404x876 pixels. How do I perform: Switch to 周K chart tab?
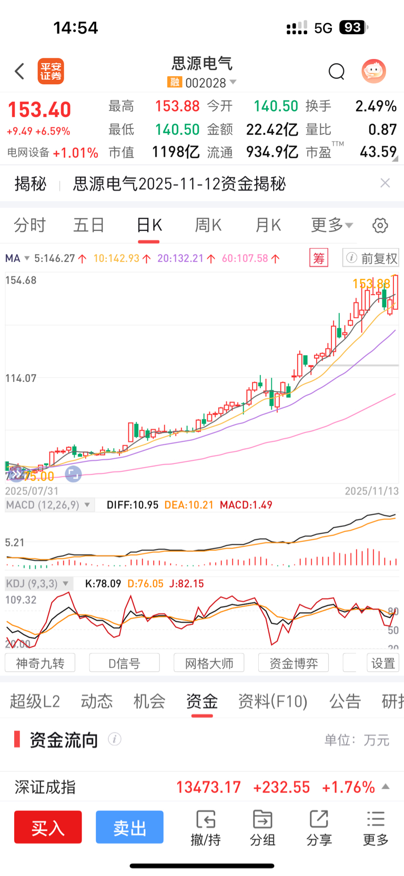pos(208,225)
